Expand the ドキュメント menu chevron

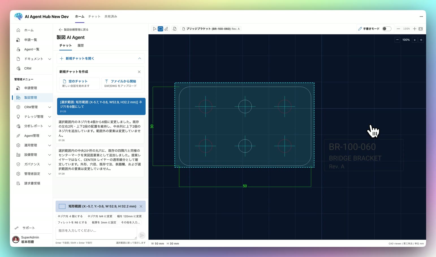(x=49, y=59)
